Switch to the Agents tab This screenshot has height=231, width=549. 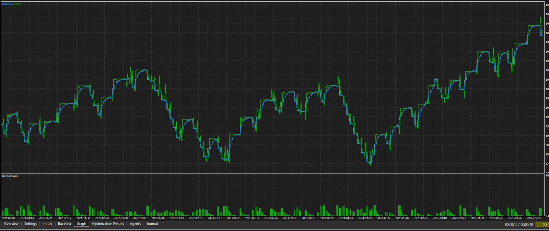pyautogui.click(x=135, y=224)
